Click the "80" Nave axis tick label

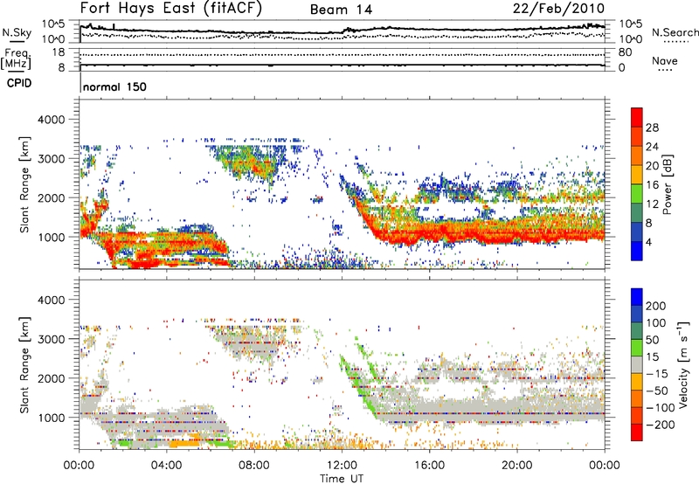(x=625, y=52)
